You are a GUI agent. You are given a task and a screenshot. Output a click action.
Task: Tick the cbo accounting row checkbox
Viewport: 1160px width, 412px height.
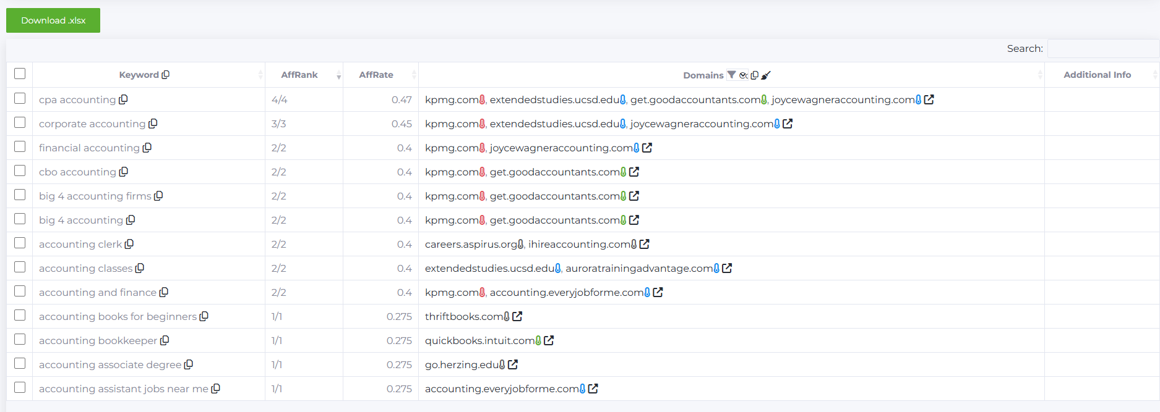tap(20, 170)
